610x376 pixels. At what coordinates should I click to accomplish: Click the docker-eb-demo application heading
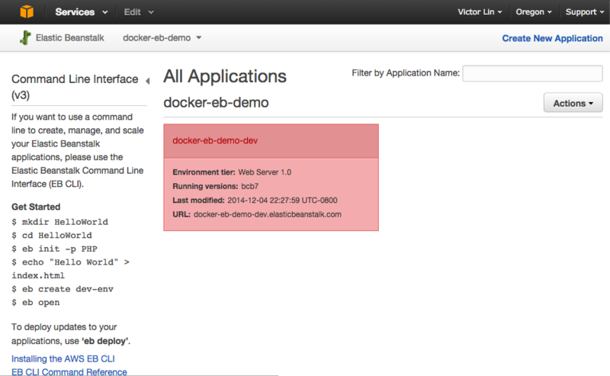(x=216, y=102)
